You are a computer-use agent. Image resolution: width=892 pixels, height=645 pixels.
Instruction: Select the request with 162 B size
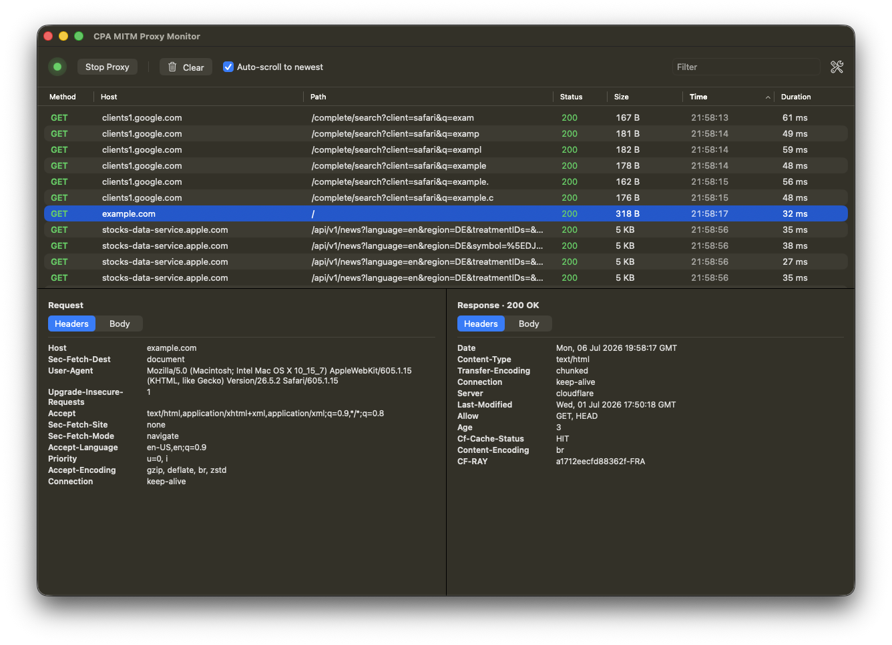pos(446,181)
